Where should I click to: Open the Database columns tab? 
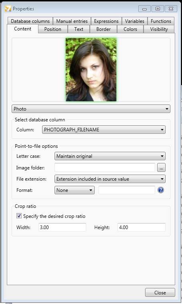[30, 21]
